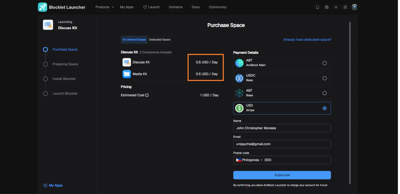Click the Blocklet Launcher rocket logo
The height and width of the screenshot is (194, 400).
click(42, 7)
